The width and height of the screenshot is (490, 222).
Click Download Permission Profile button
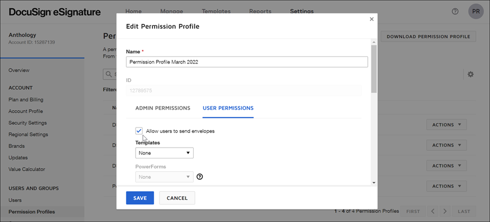click(x=428, y=36)
